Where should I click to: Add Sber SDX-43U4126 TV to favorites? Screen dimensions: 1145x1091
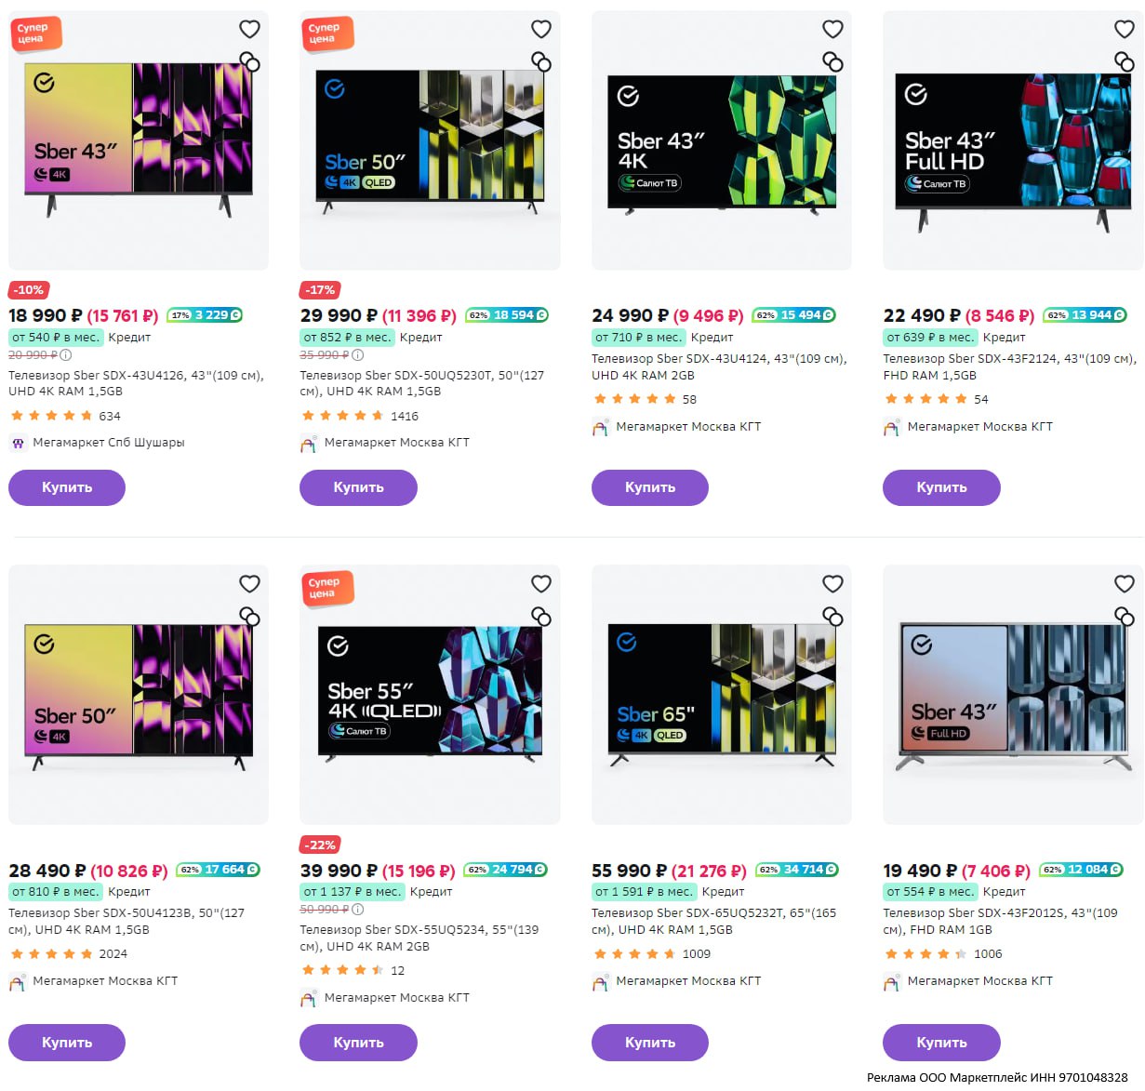point(249,29)
